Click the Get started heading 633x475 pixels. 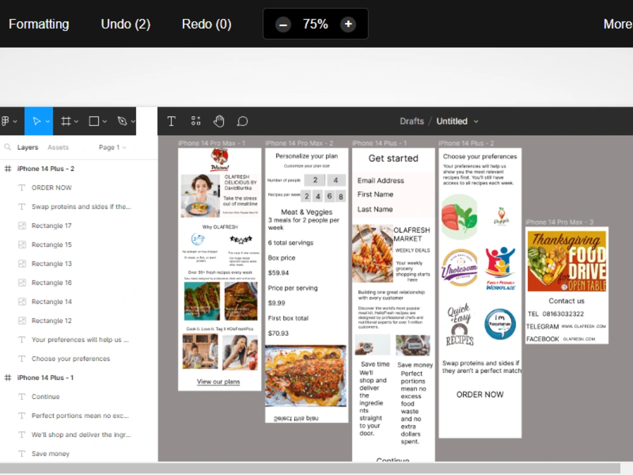click(x=393, y=158)
